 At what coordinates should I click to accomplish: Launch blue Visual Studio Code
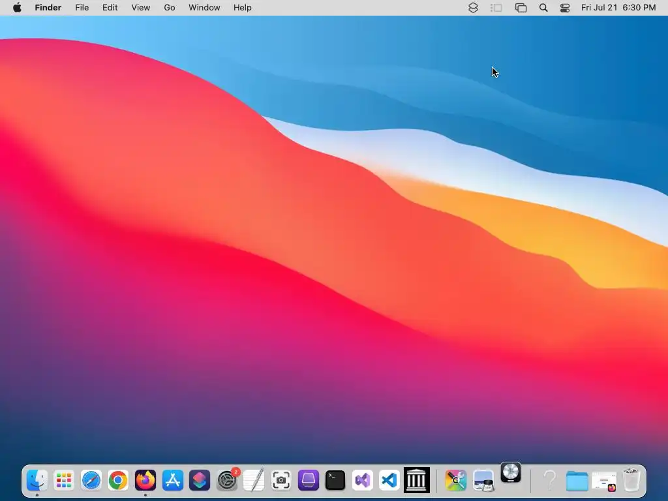tap(389, 480)
